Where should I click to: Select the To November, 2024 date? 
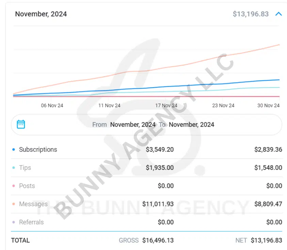(x=191, y=125)
